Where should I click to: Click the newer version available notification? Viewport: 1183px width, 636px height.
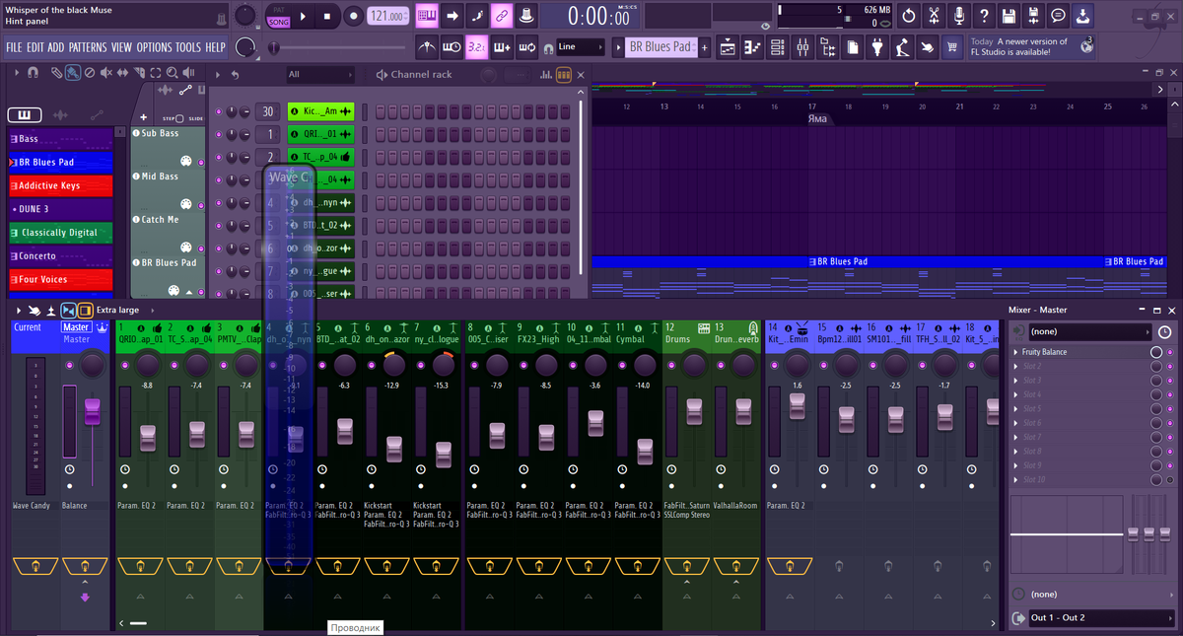[x=1031, y=46]
